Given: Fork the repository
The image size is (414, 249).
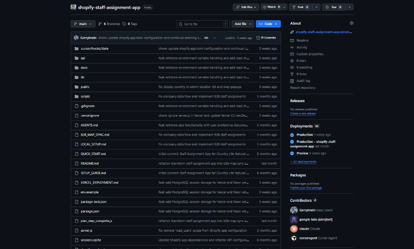Looking at the screenshot, I should [x=301, y=7].
